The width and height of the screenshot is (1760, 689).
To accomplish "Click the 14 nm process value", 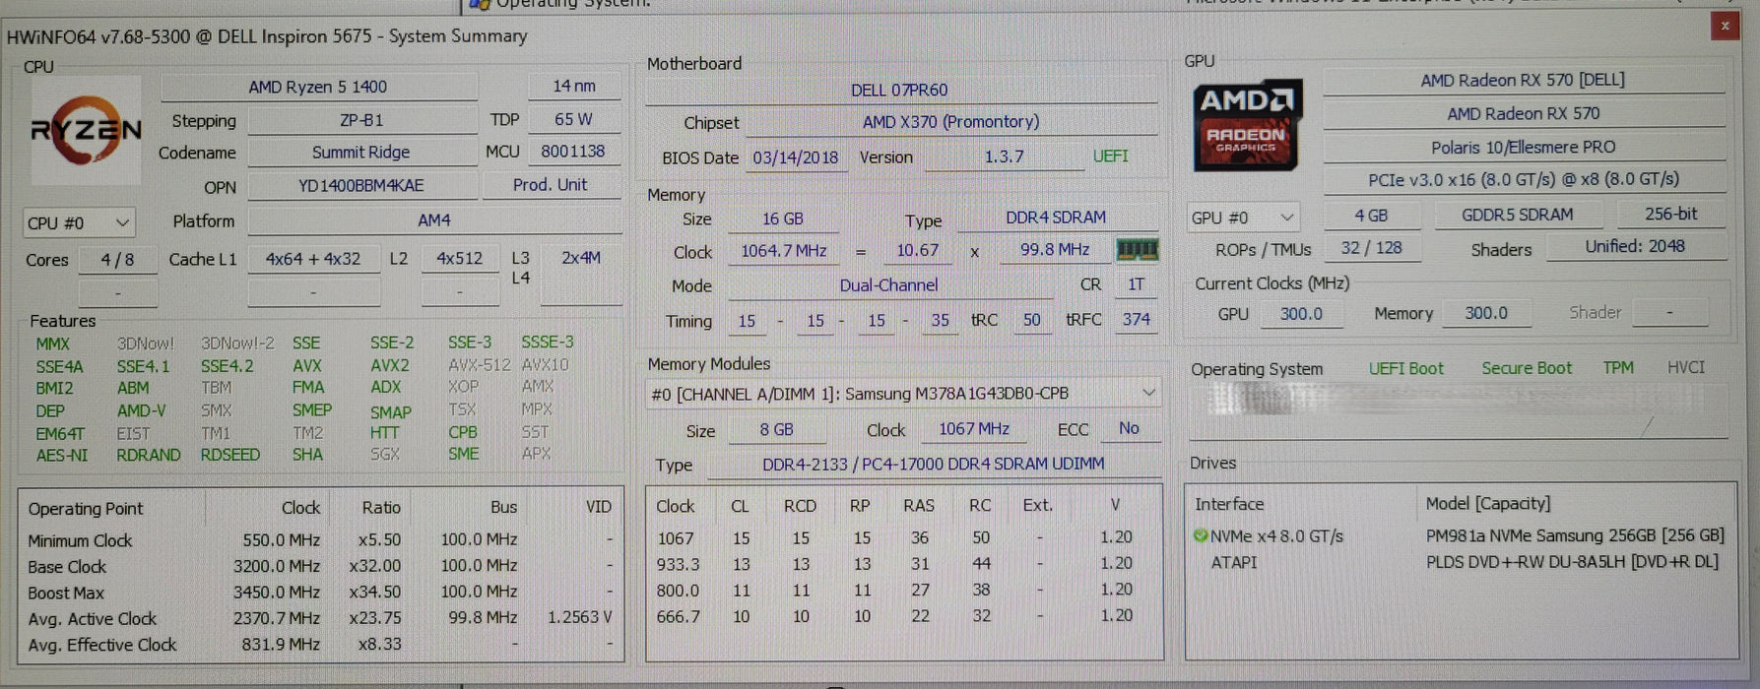I will (x=573, y=86).
